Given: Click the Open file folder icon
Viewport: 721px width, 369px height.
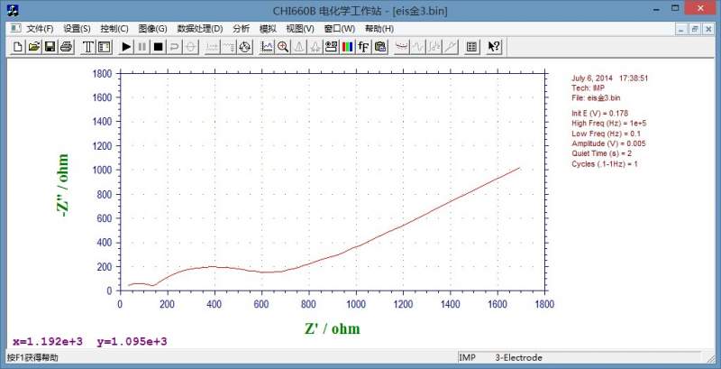Looking at the screenshot, I should 33,46.
